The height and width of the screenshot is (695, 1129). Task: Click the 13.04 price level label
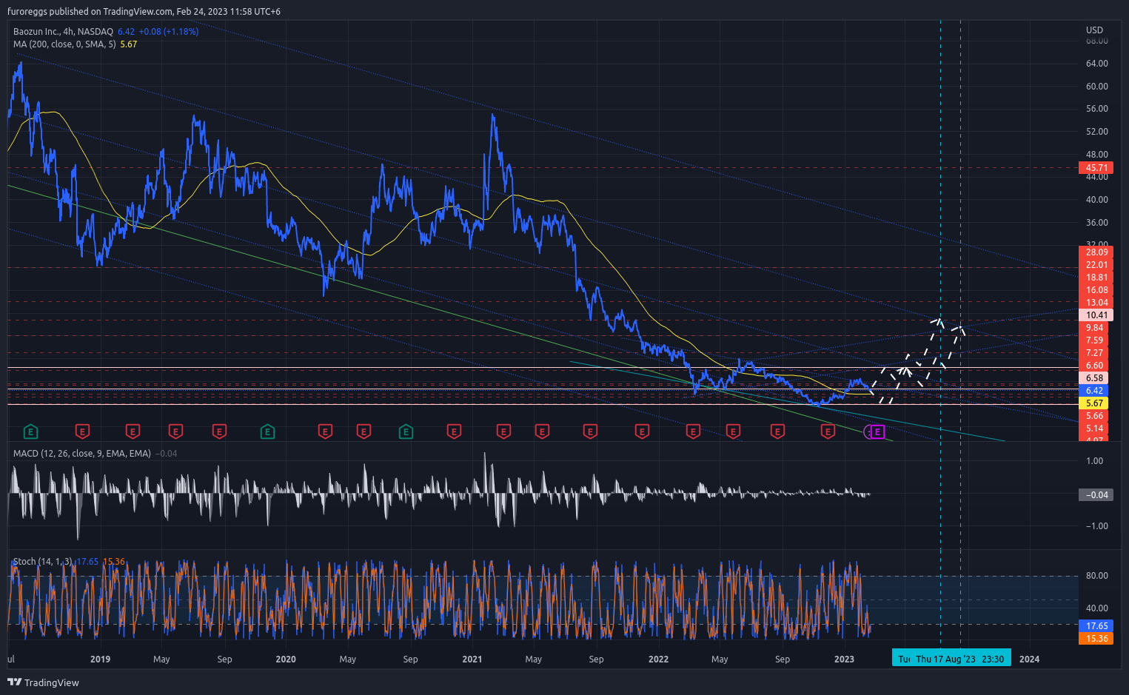tap(1096, 303)
